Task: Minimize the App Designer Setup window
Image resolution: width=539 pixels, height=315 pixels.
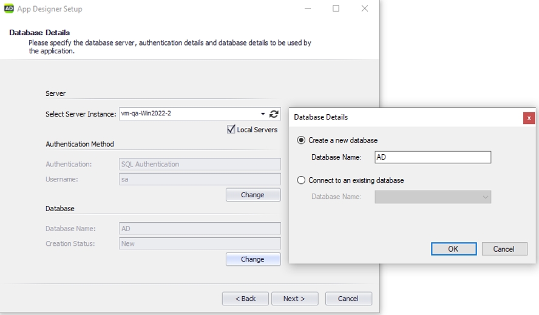Action: click(308, 8)
